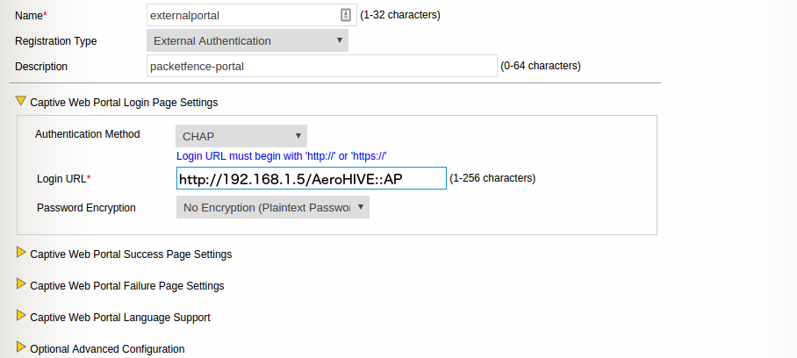This screenshot has height=358, width=797.
Task: Click the yellow arrow beside Success Page Settings
Action: (21, 253)
